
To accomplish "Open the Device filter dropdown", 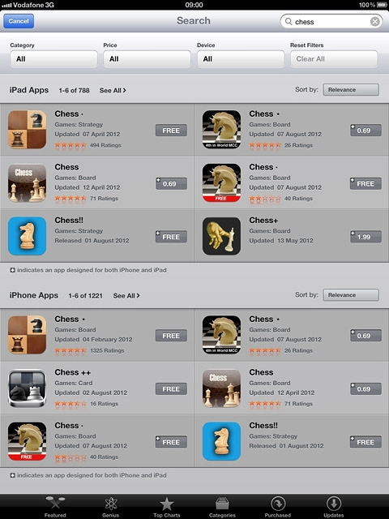I will click(241, 59).
